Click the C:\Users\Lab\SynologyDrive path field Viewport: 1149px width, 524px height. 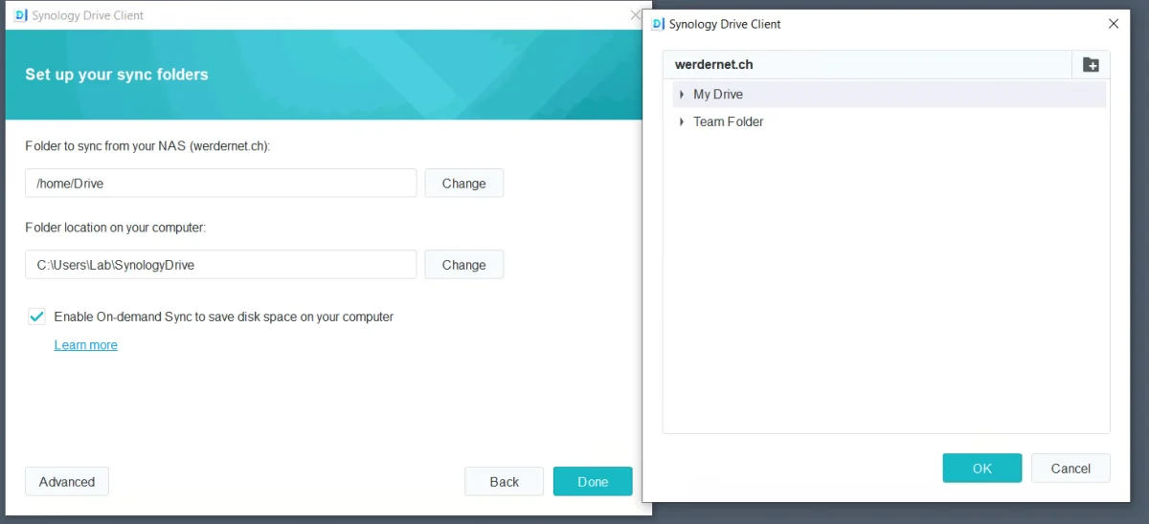click(221, 265)
